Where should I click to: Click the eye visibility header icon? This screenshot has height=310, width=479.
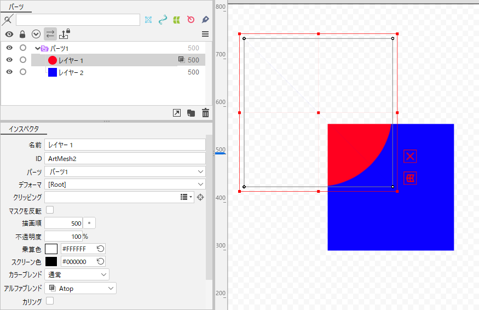(x=9, y=34)
